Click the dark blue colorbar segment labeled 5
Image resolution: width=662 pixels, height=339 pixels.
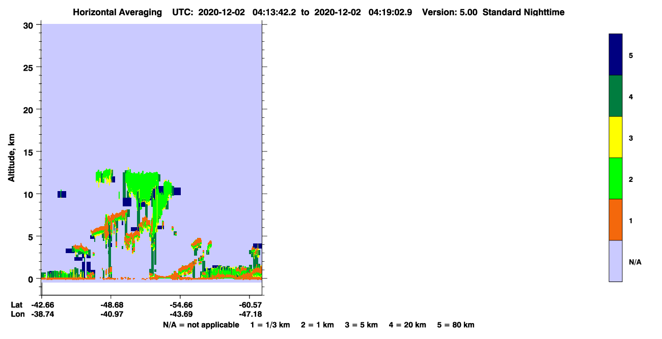pyautogui.click(x=616, y=55)
